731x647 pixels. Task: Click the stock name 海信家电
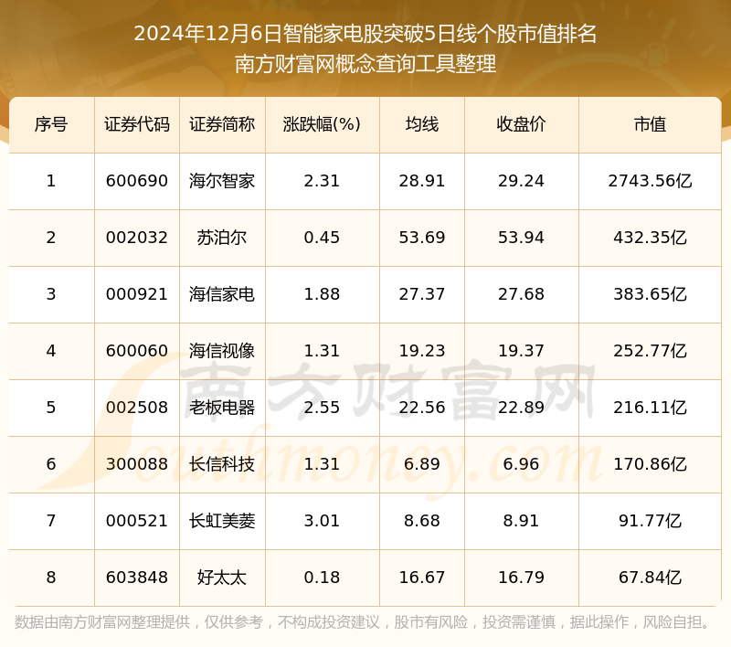click(x=222, y=294)
